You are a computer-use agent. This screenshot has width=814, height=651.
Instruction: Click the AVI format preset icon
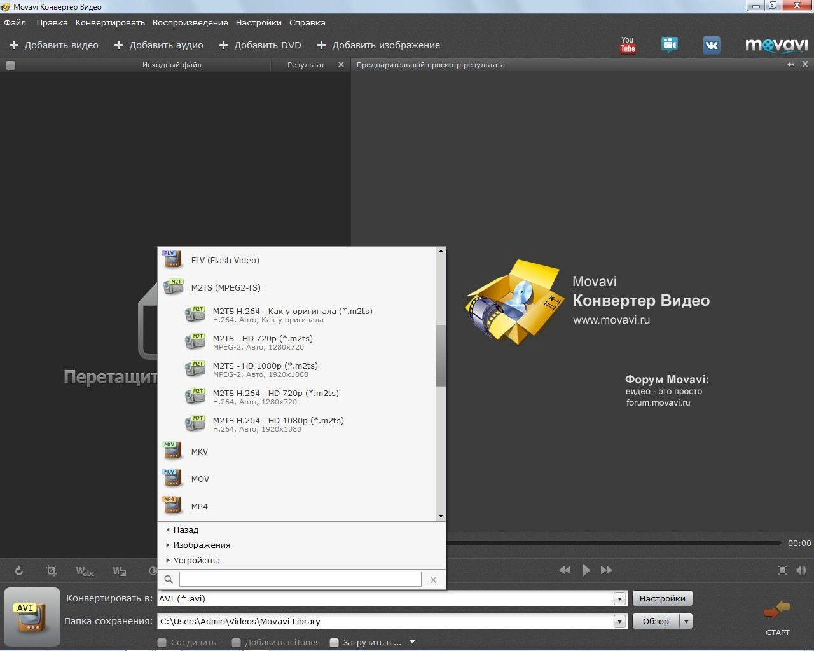31,617
